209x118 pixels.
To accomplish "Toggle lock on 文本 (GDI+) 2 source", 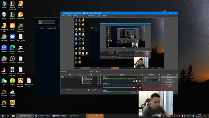I will click(101, 77).
